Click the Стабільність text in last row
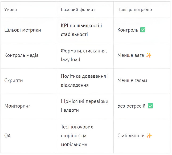Viewport: 172px width, 155px height. point(131,136)
